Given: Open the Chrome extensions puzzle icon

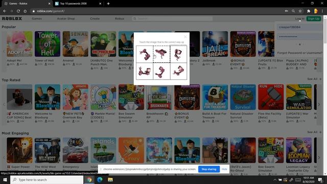Looking at the screenshot, I should [x=309, y=11].
